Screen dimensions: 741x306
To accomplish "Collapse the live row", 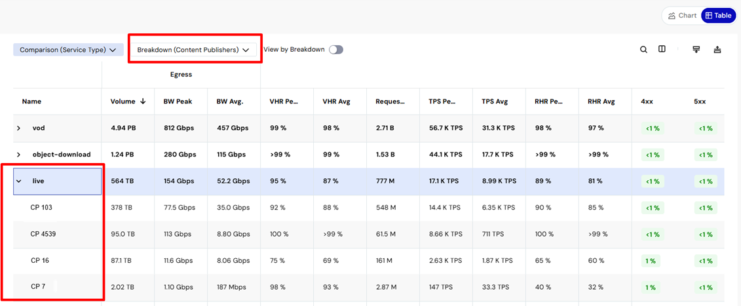I will point(18,181).
